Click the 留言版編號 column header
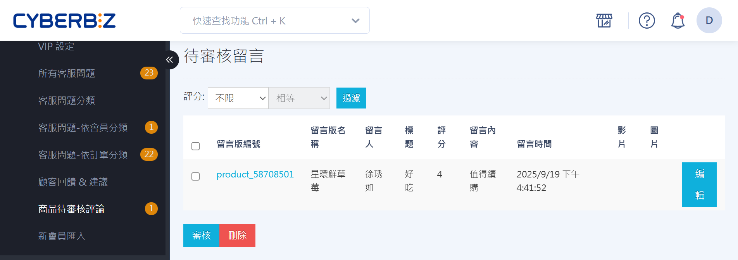738x260 pixels. (238, 144)
